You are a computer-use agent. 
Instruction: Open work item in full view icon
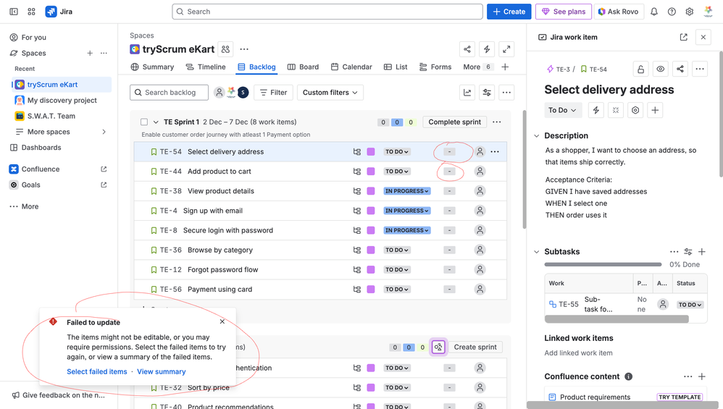683,37
